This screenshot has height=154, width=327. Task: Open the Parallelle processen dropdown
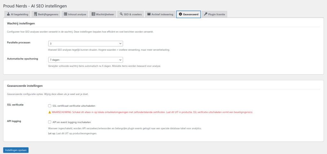85,44
